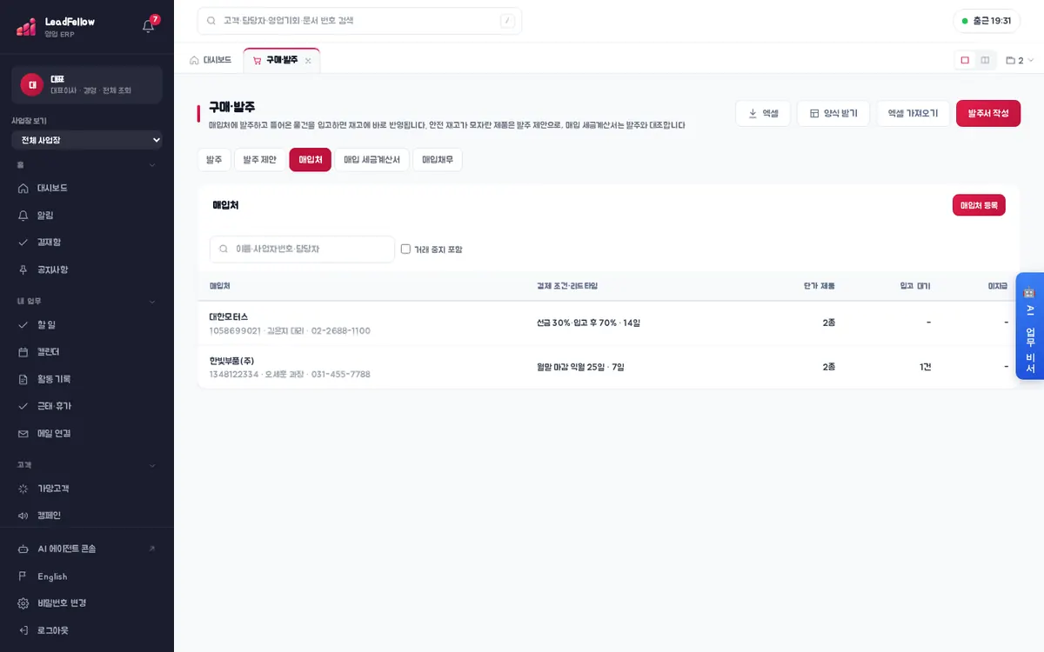This screenshot has width=1044, height=652.
Task: Click the 가망고객 spinner icon in sidebar
Action: (23, 489)
